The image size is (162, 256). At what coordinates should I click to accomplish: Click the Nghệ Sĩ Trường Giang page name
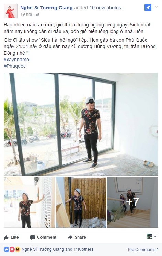click(x=46, y=8)
